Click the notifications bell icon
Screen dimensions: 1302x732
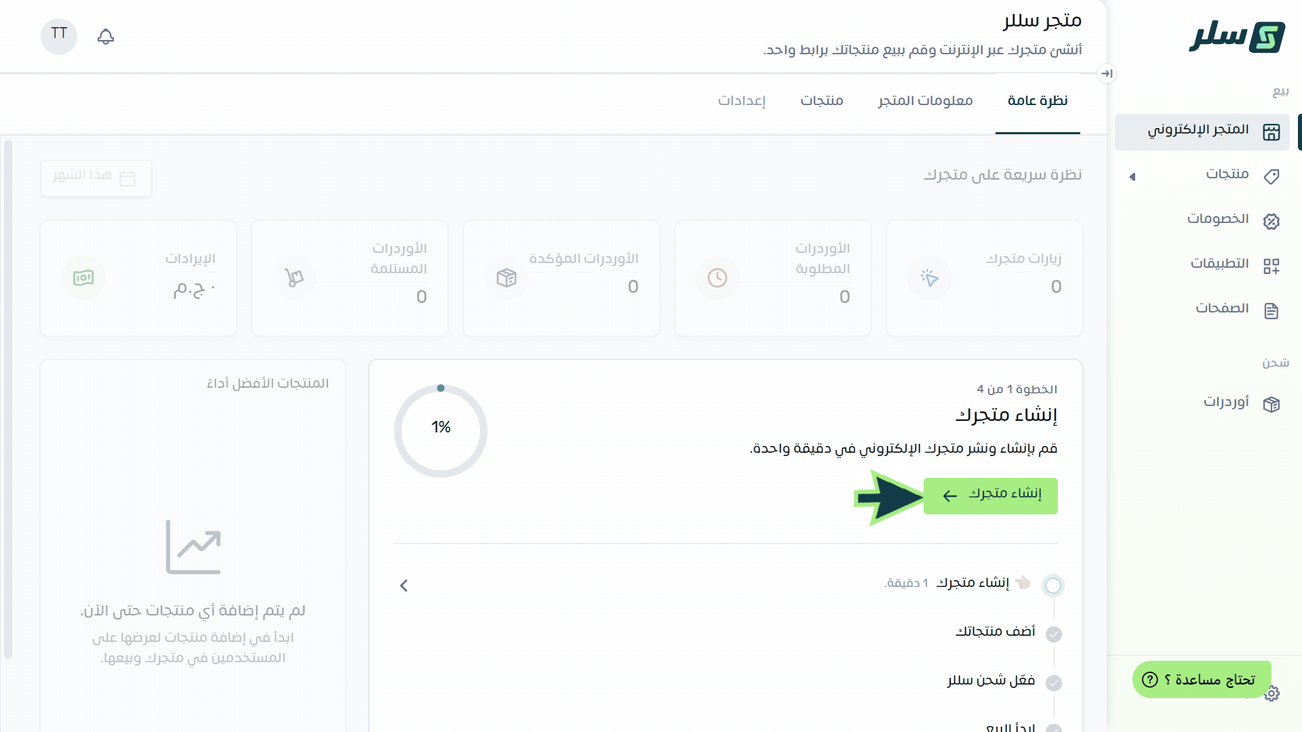click(x=106, y=37)
